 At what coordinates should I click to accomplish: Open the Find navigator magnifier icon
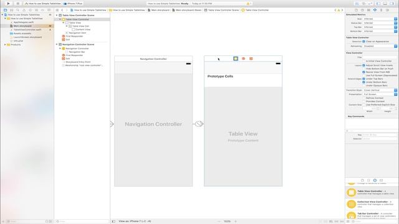tap(17, 10)
